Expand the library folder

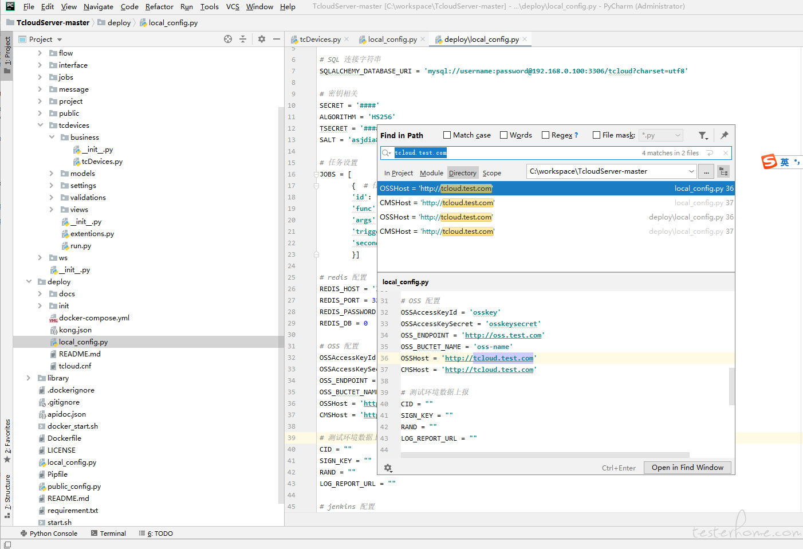click(29, 378)
